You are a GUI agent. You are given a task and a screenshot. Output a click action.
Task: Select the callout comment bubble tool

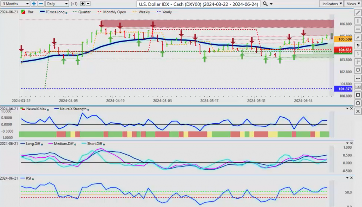pos(358,70)
